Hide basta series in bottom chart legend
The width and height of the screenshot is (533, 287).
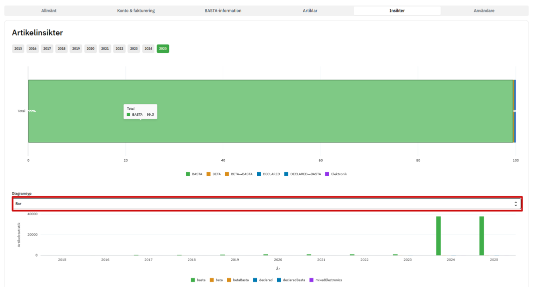198,280
